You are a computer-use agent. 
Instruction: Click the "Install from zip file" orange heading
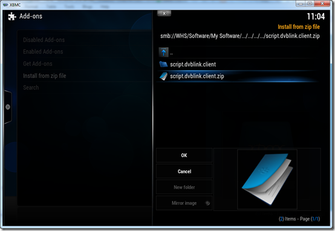(x=299, y=27)
